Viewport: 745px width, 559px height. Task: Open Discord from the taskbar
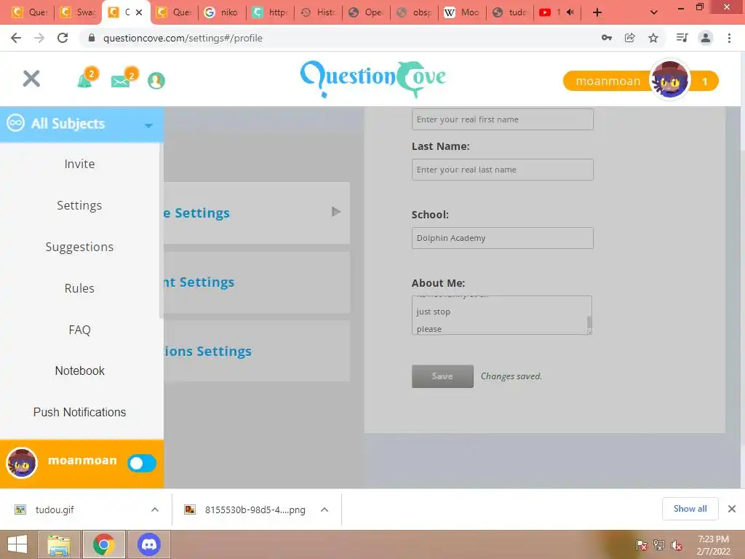(x=148, y=544)
